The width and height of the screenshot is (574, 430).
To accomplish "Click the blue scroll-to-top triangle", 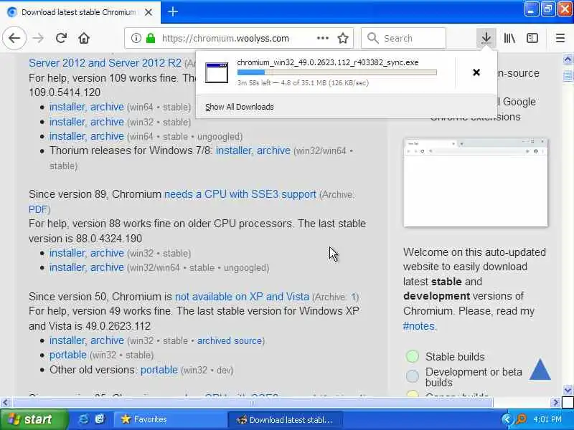I will (540, 369).
